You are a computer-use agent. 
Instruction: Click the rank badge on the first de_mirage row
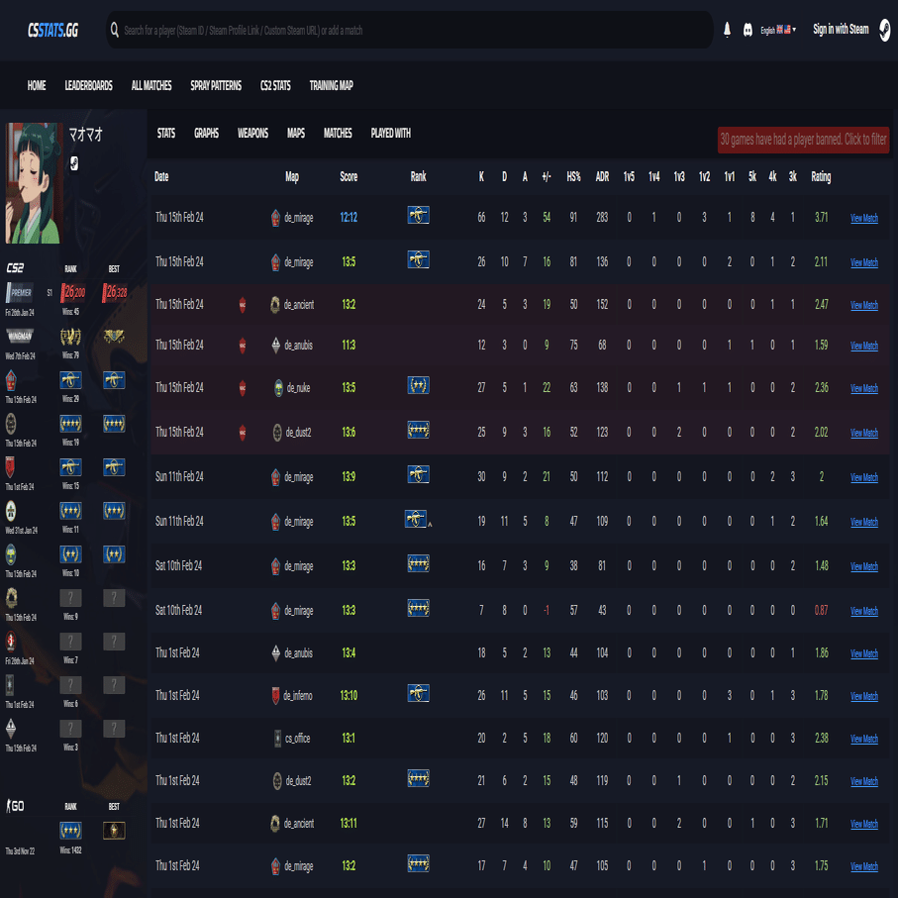point(418,215)
